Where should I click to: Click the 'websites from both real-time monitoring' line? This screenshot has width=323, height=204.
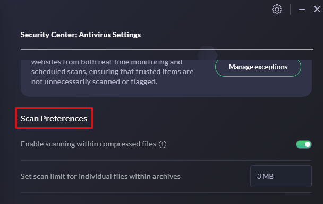pos(107,62)
